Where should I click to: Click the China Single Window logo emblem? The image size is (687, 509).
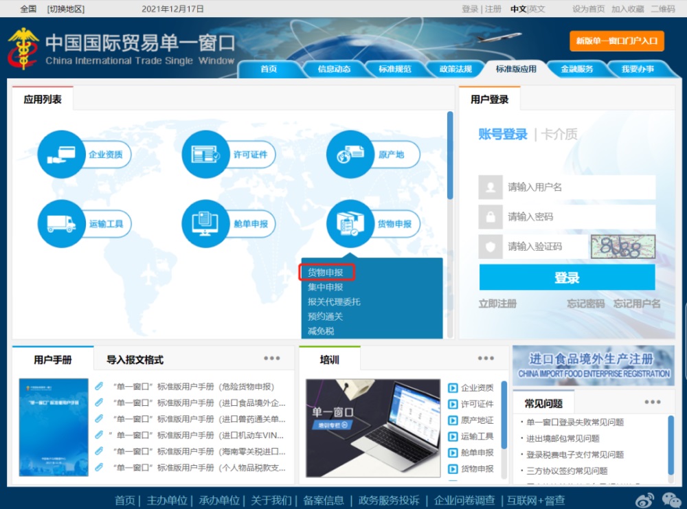tap(23, 48)
